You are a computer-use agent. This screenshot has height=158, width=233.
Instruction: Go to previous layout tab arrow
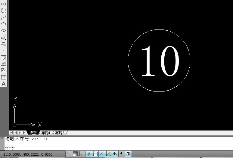pyautogui.click(x=16, y=132)
